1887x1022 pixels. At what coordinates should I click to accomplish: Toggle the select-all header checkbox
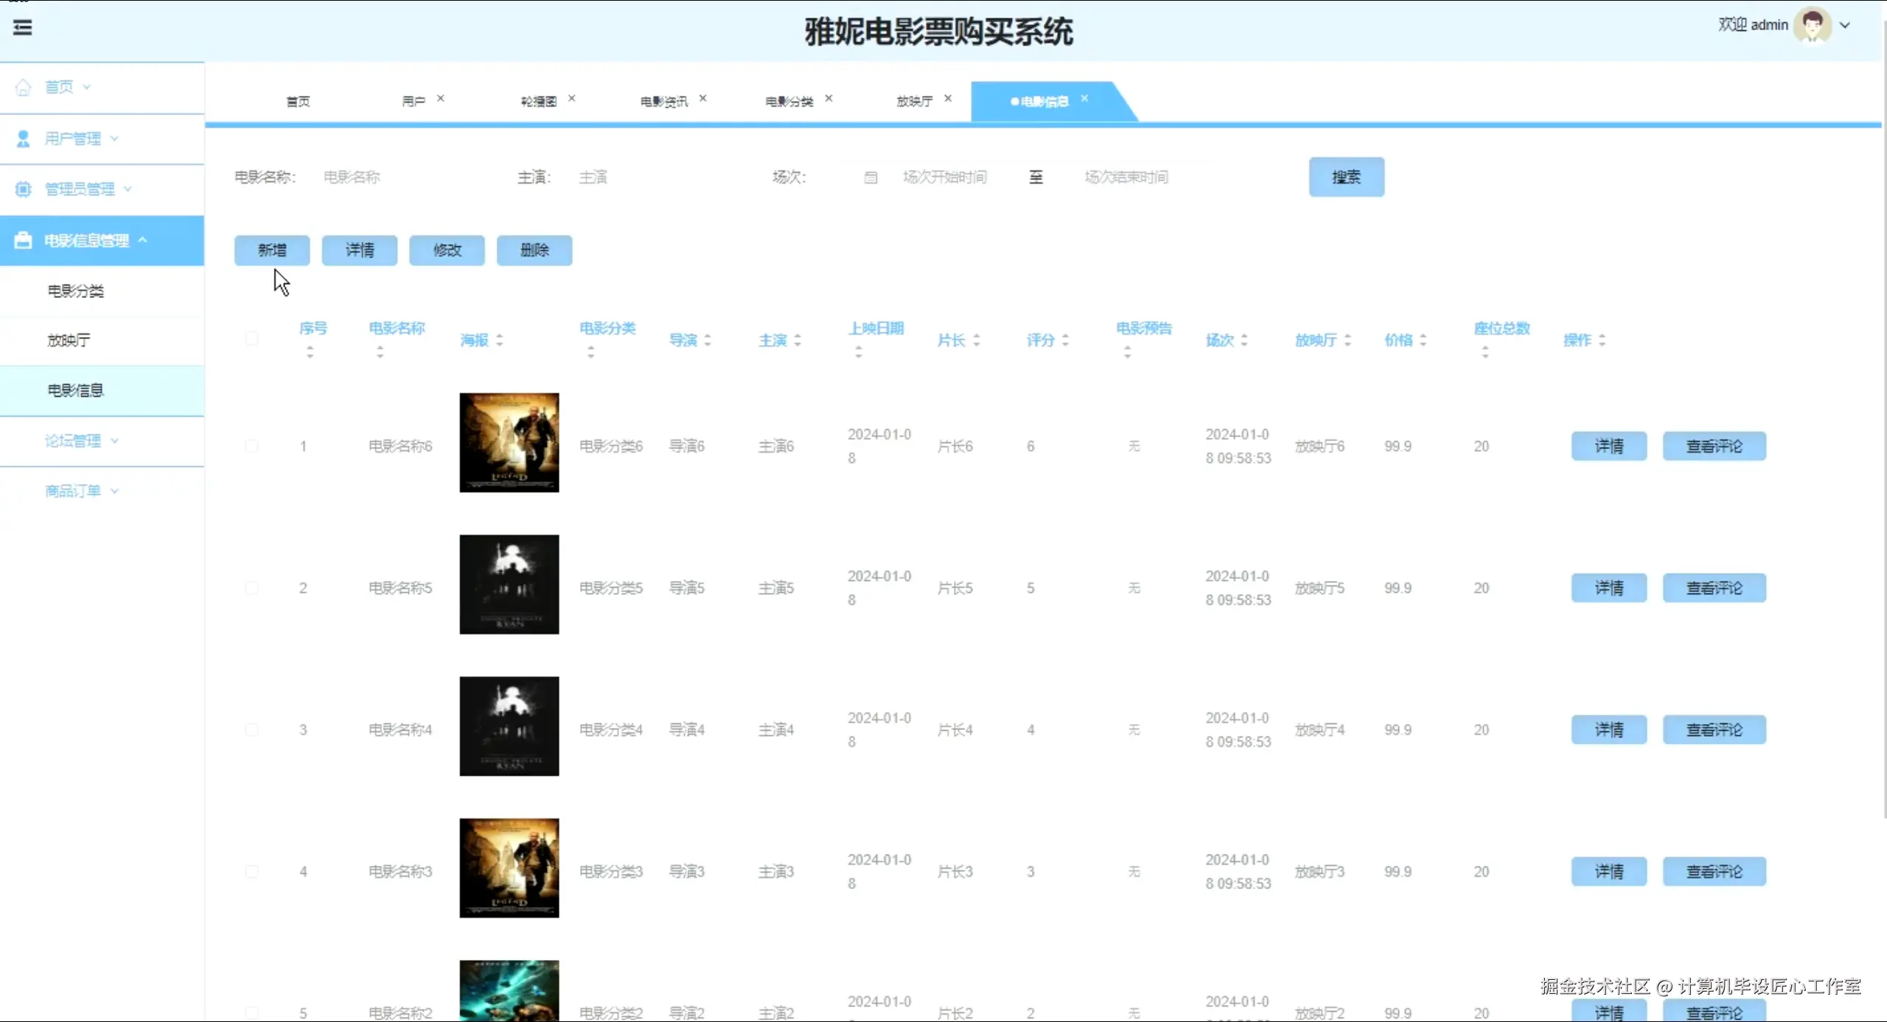[252, 338]
